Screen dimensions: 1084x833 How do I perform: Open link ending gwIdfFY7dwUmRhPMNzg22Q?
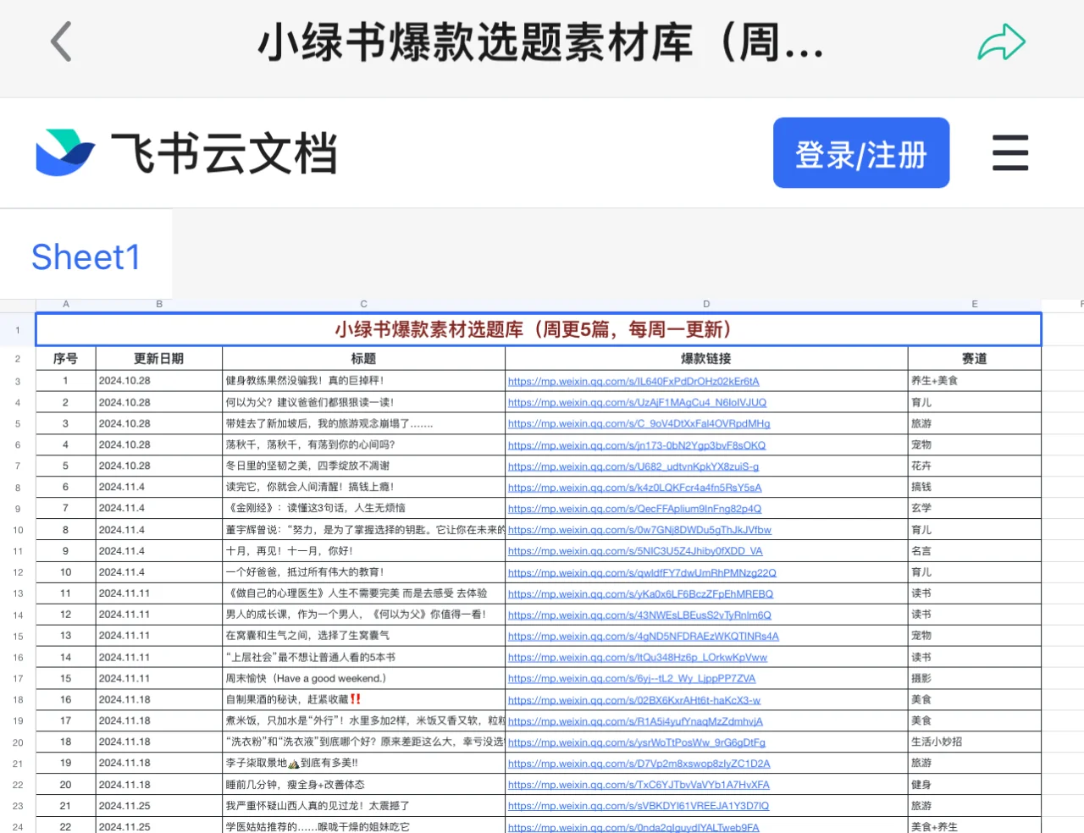click(642, 572)
